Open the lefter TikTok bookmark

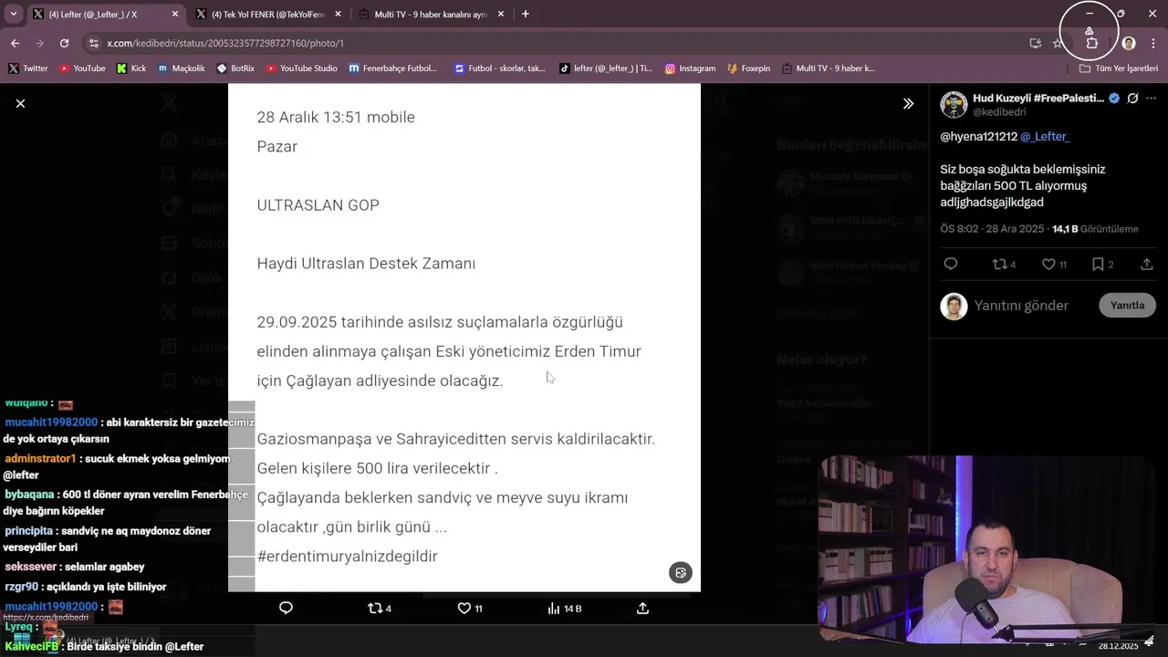(x=606, y=68)
